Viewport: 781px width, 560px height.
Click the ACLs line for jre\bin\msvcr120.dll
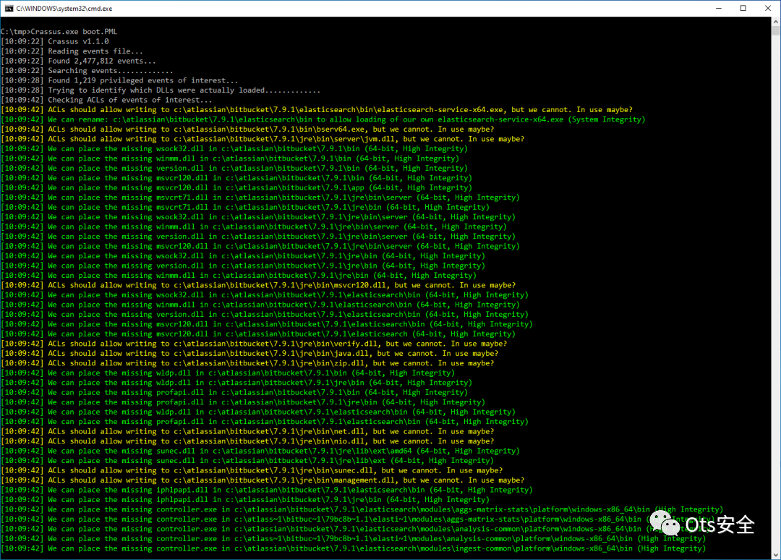click(258, 285)
